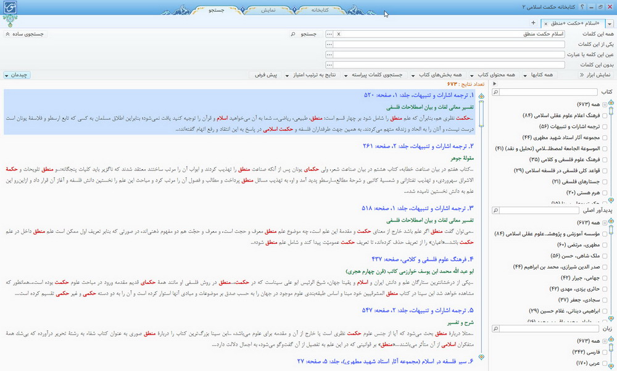The width and height of the screenshot is (617, 371).
Task: Check صدر الدین شیرازی author filter
Action: point(605,267)
